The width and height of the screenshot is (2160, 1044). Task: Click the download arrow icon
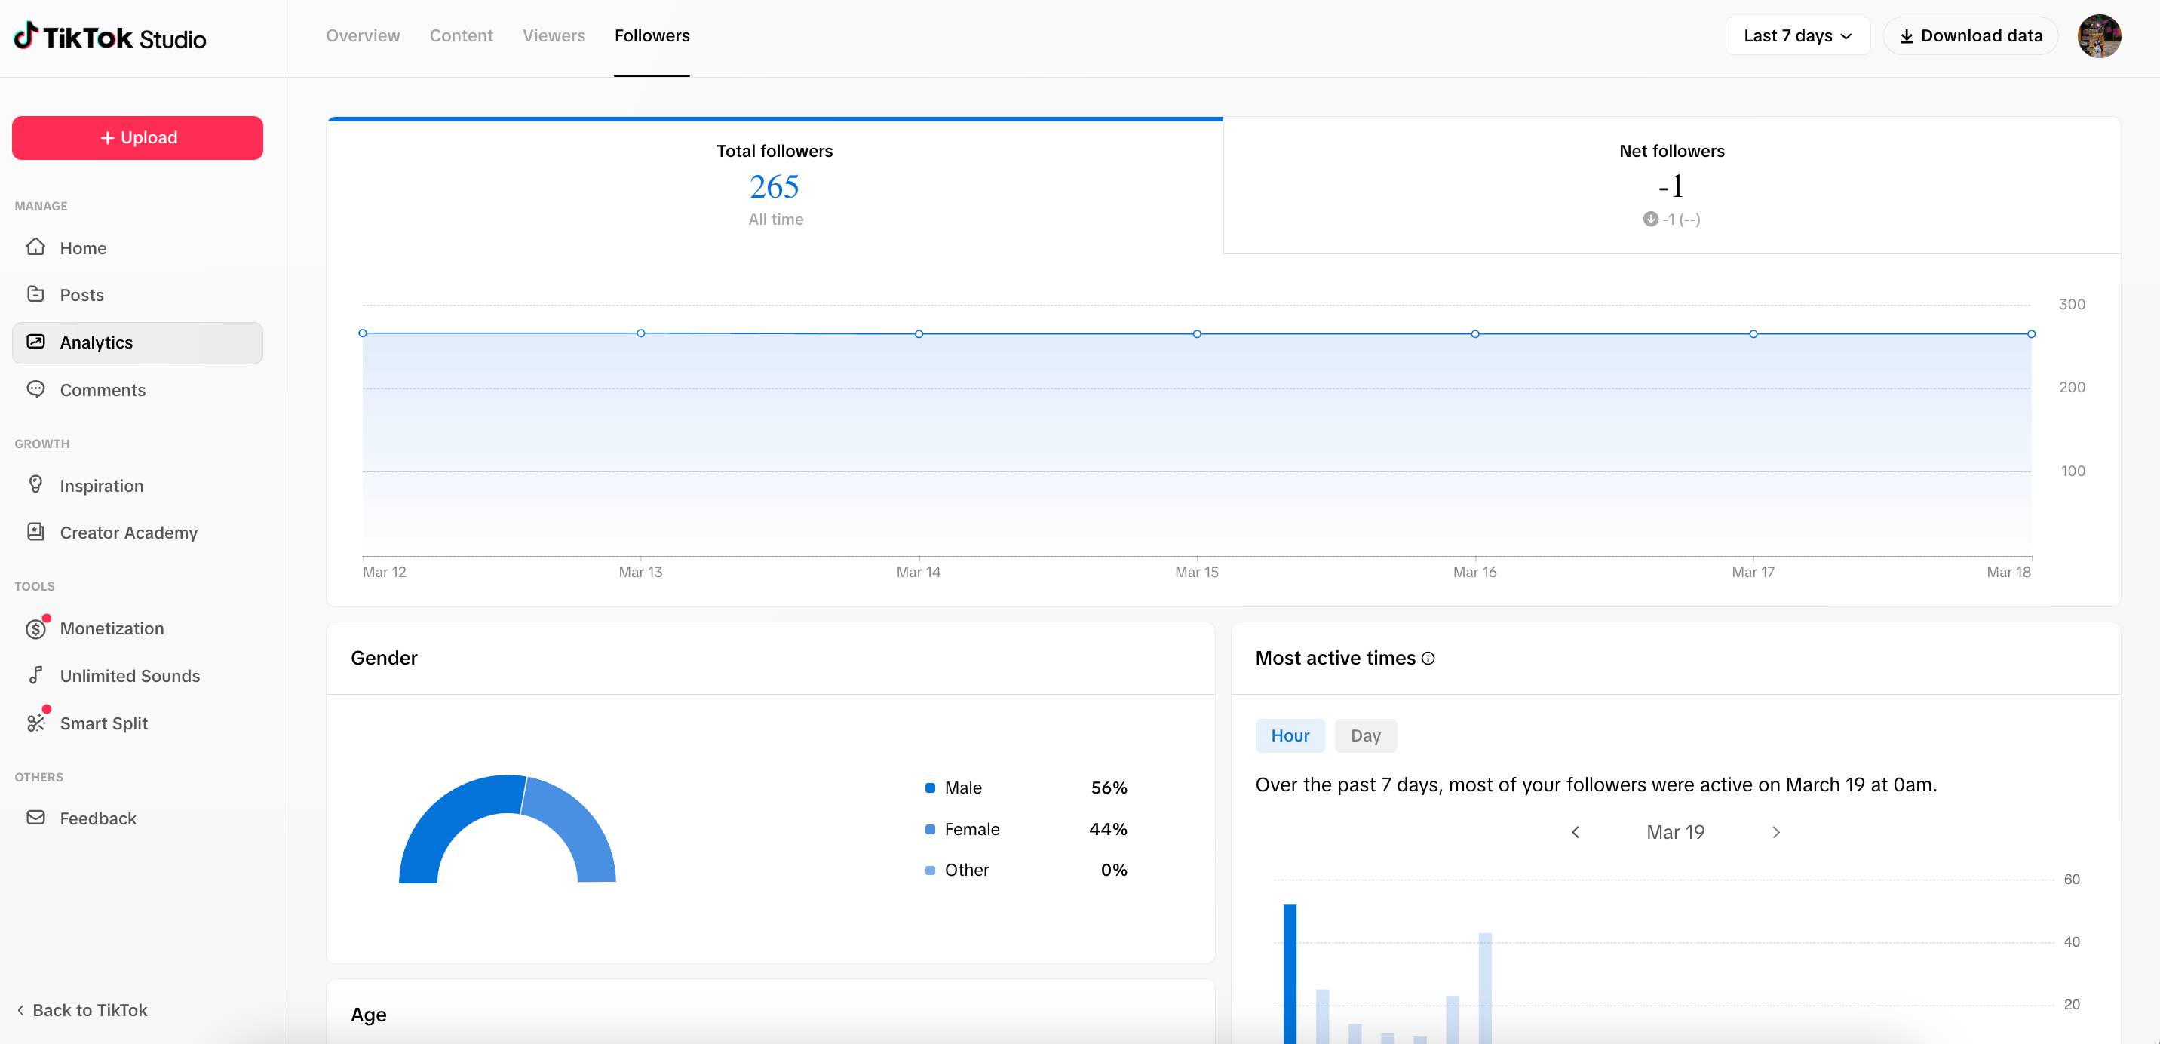tap(1907, 36)
